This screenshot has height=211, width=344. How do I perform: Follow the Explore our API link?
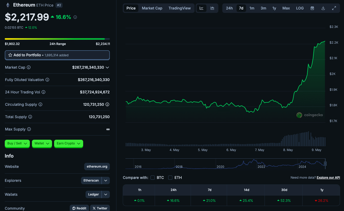328,178
